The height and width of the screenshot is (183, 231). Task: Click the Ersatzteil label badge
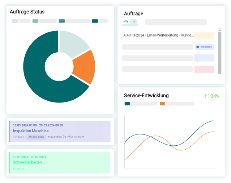205,47
